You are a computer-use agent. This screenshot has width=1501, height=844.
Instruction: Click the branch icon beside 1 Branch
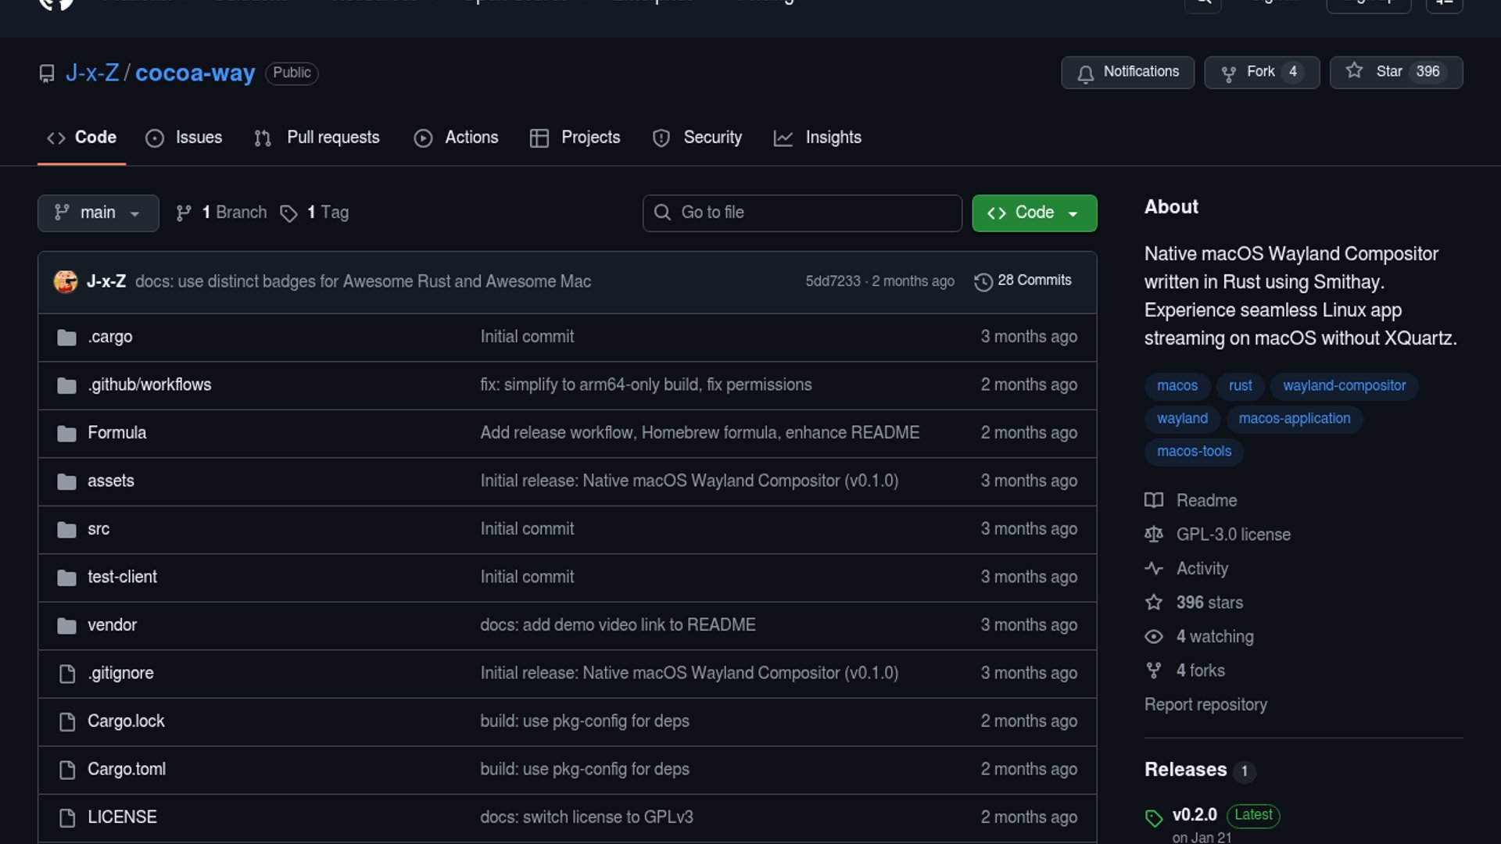pyautogui.click(x=184, y=213)
